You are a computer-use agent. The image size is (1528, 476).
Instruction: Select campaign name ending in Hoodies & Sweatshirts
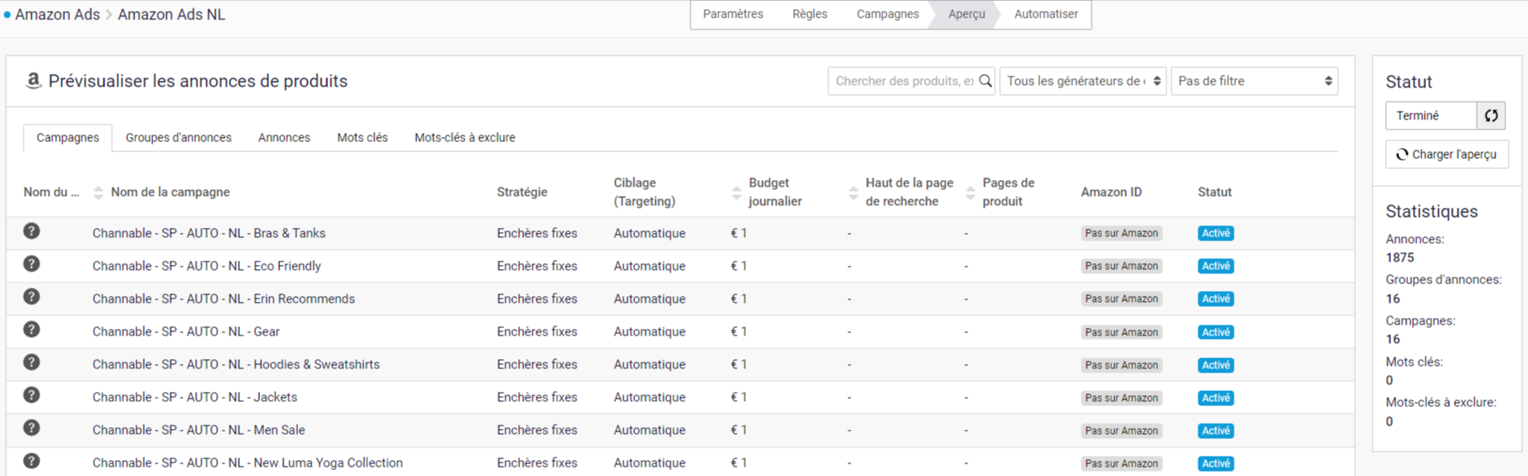coord(236,364)
